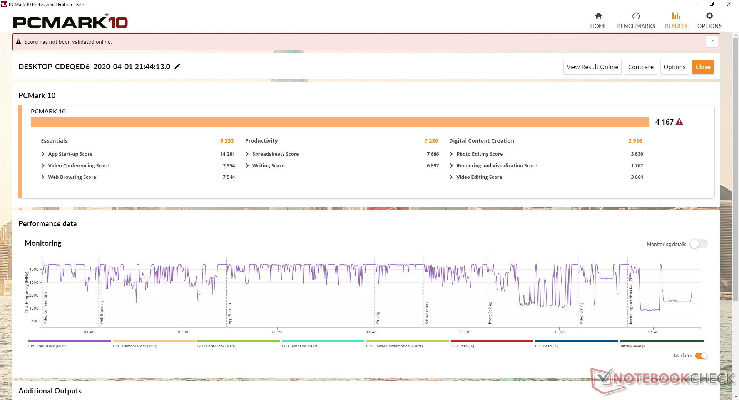
Task: Expand Rendering and Visualization Score
Action: click(x=451, y=166)
